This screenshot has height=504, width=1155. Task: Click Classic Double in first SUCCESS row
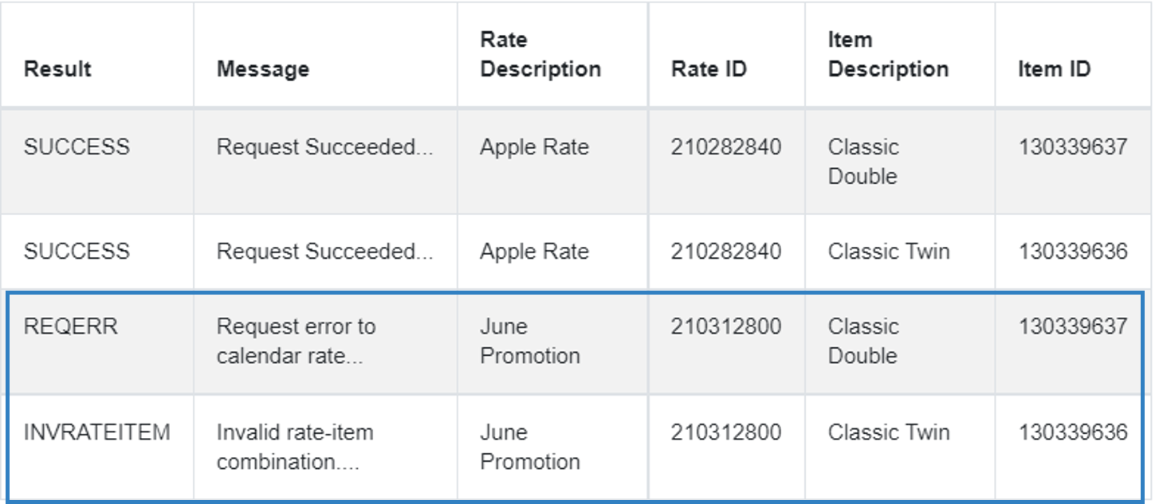863,162
